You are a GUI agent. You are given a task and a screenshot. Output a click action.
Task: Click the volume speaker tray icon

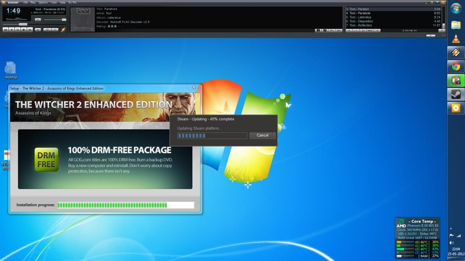(x=452, y=243)
